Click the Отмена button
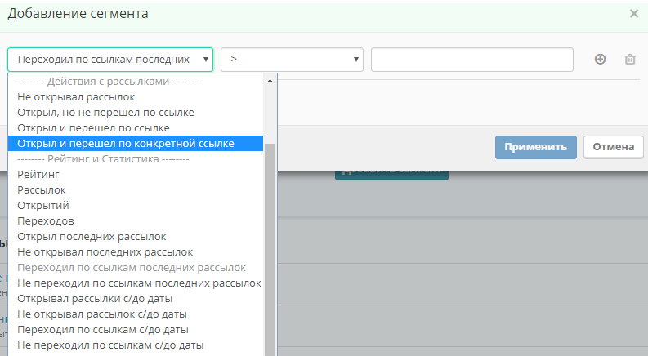Image resolution: width=648 pixels, height=356 pixels. tap(614, 147)
